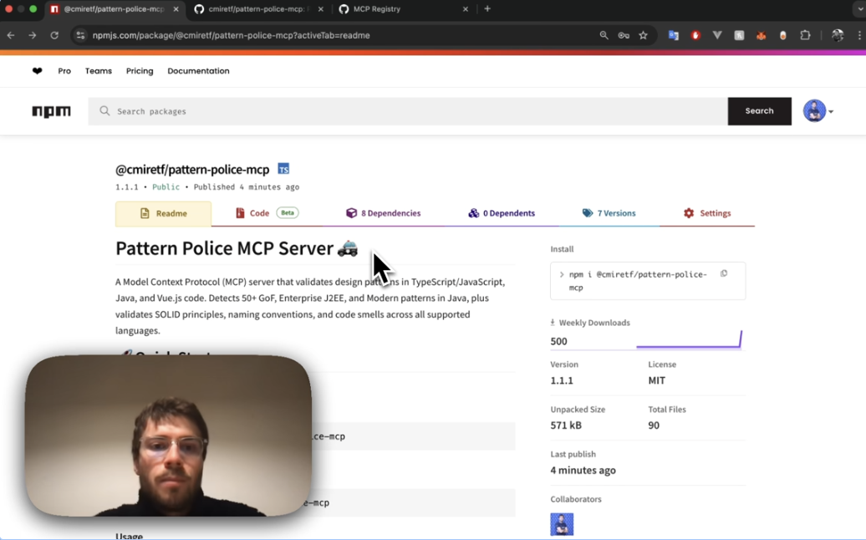Click the Public visibility label
The width and height of the screenshot is (866, 540).
pyautogui.click(x=166, y=187)
